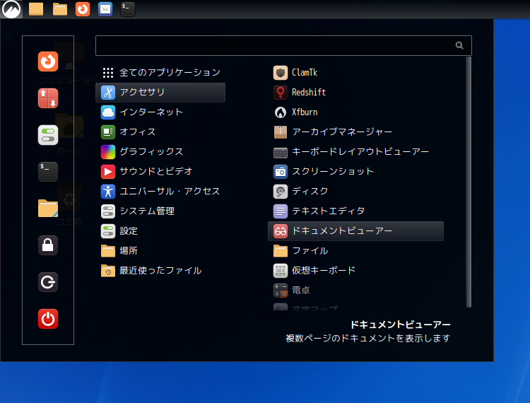Open キーボードレイアウトビューアー
530x403 pixels.
click(x=355, y=152)
